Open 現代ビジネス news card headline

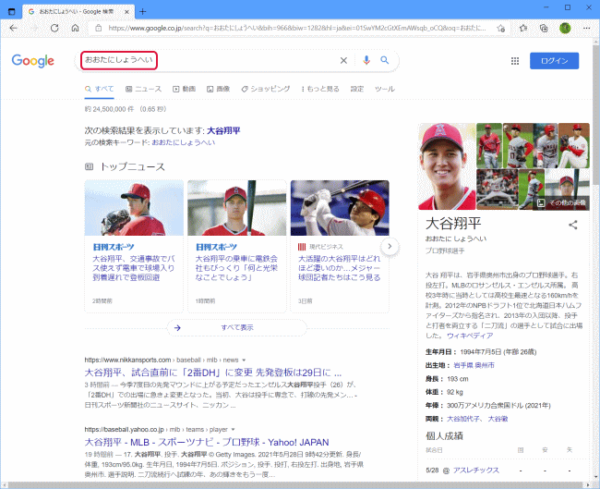pos(340,268)
